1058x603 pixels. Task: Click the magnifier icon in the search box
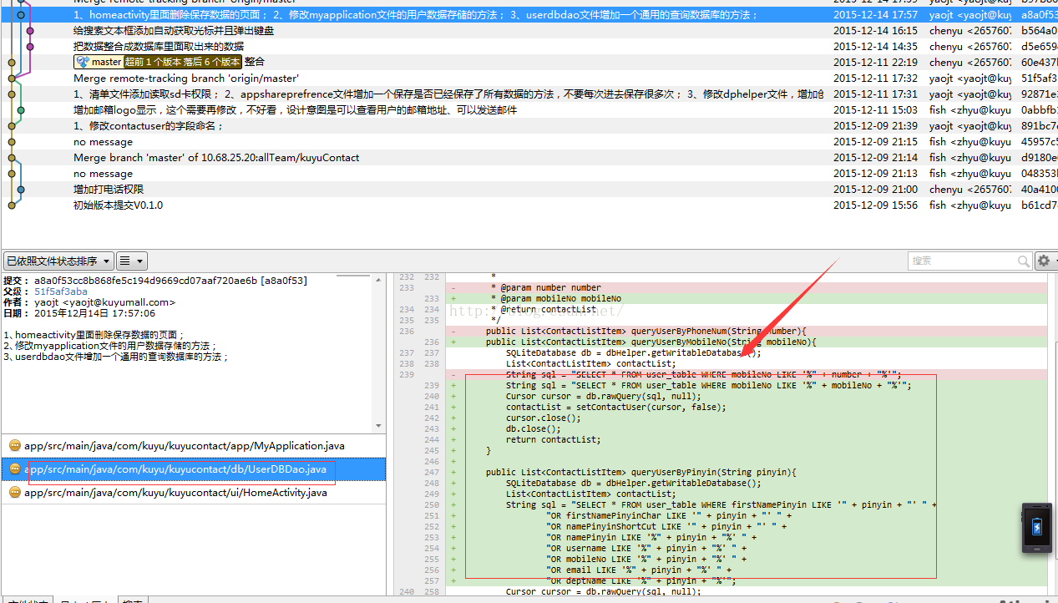[1024, 261]
